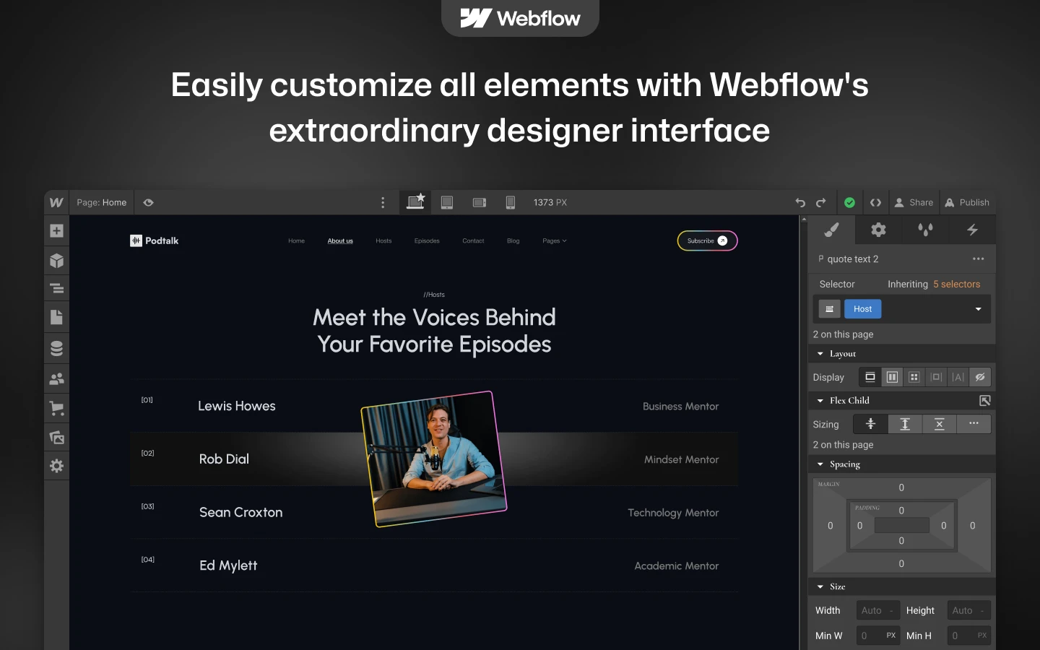Open the Pages panel icon
Image resolution: width=1040 pixels, height=650 pixels.
pos(56,317)
